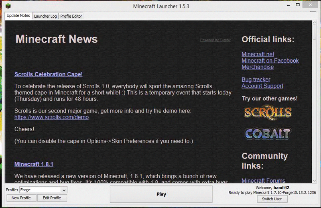Launch the game with the Play button
The height and width of the screenshot is (208, 321).
point(161,194)
